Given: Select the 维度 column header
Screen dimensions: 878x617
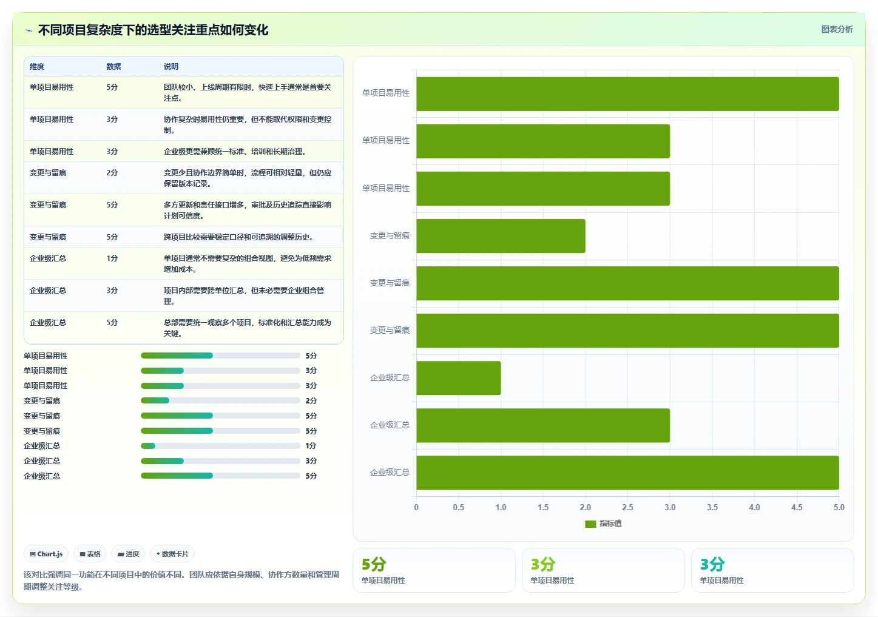Looking at the screenshot, I should [x=37, y=67].
